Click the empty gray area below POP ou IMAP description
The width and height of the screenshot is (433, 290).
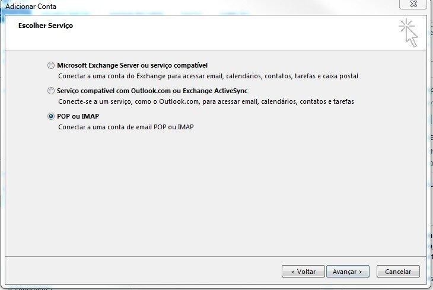215,193
